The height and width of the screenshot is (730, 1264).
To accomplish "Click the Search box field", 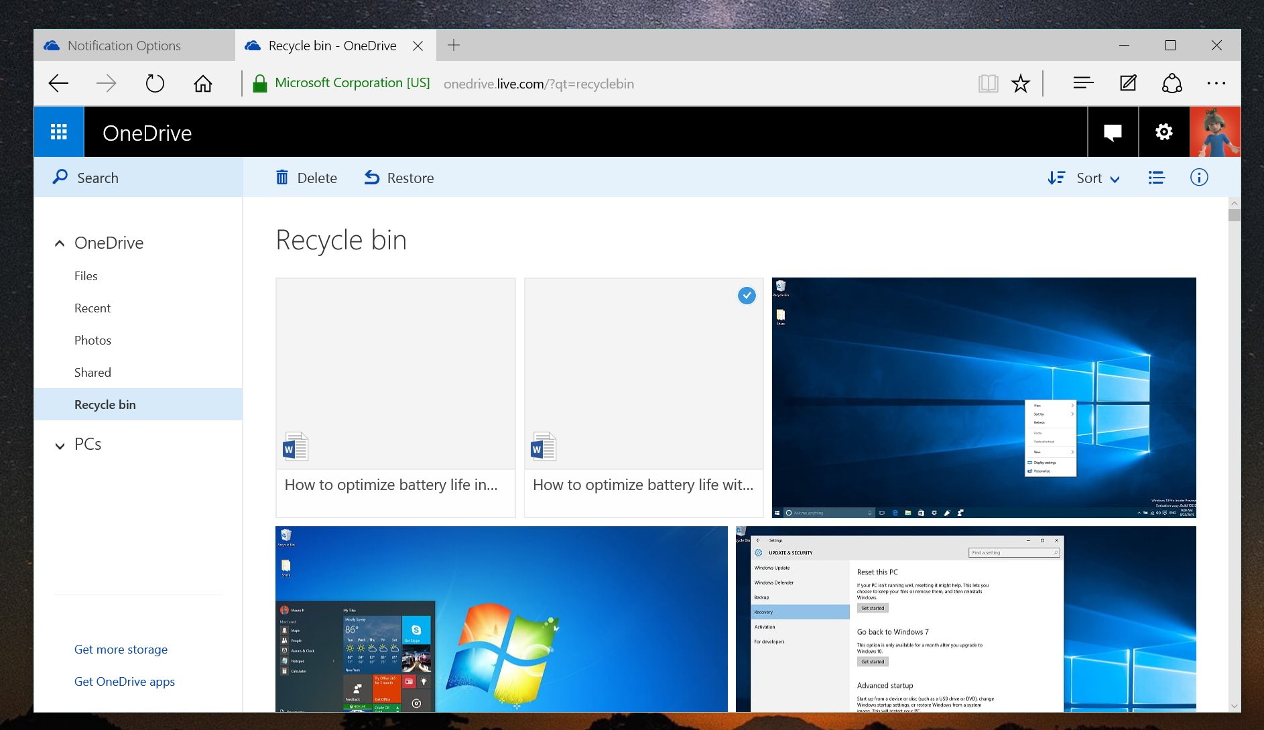I will (x=138, y=177).
